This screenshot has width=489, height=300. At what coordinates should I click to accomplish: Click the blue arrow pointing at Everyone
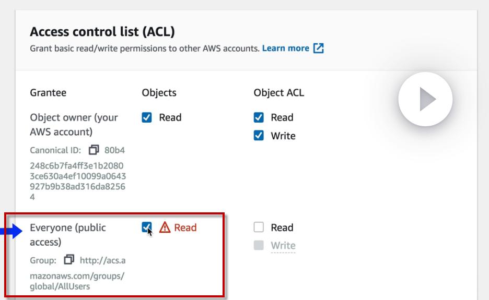click(11, 232)
